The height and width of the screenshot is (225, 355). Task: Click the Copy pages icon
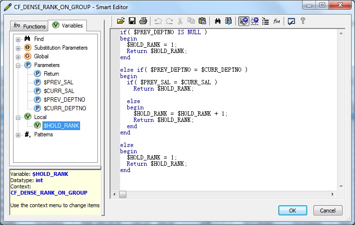[x=191, y=21]
